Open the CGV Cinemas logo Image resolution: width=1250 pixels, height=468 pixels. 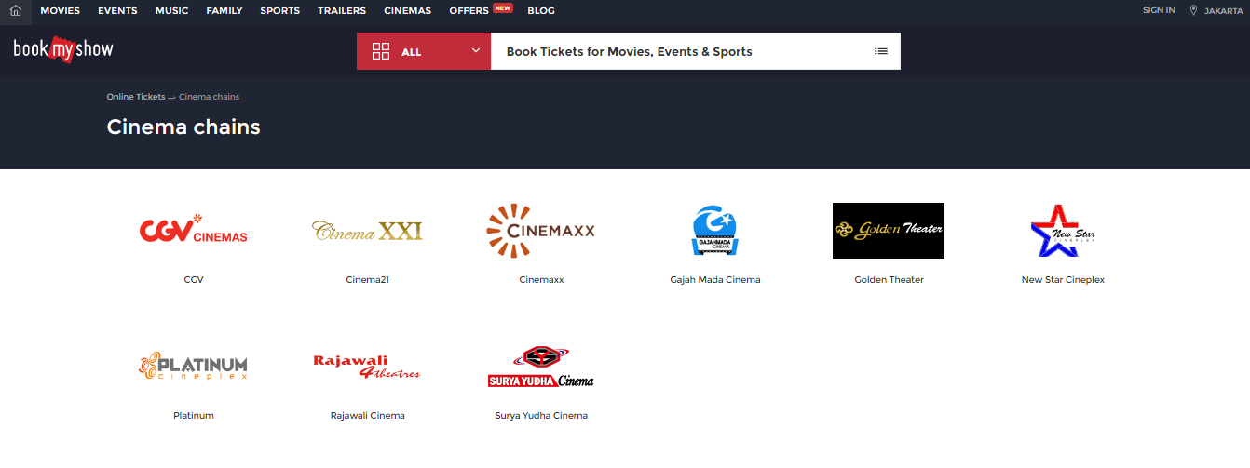(194, 230)
